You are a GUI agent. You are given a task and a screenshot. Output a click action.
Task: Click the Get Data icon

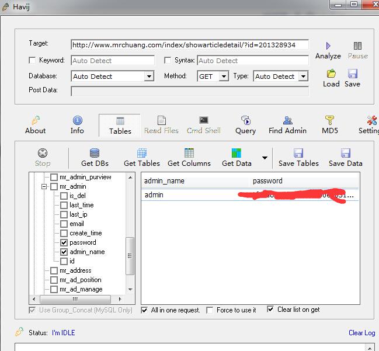(x=237, y=153)
